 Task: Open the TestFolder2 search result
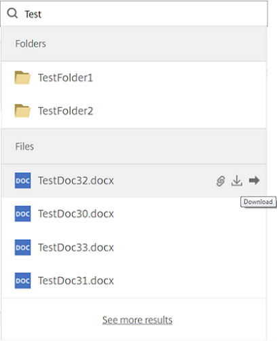point(134,111)
